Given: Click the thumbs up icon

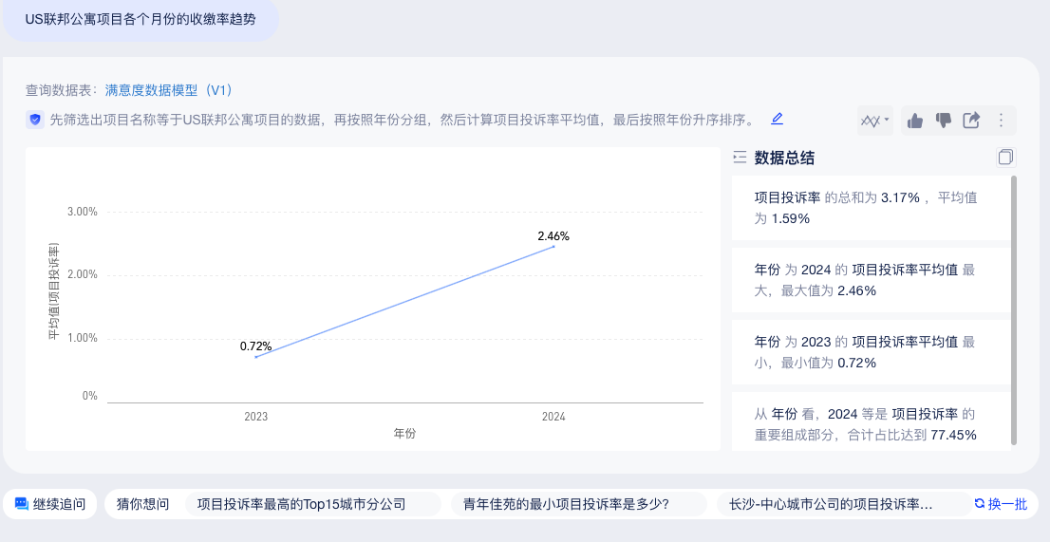Looking at the screenshot, I should coord(915,121).
